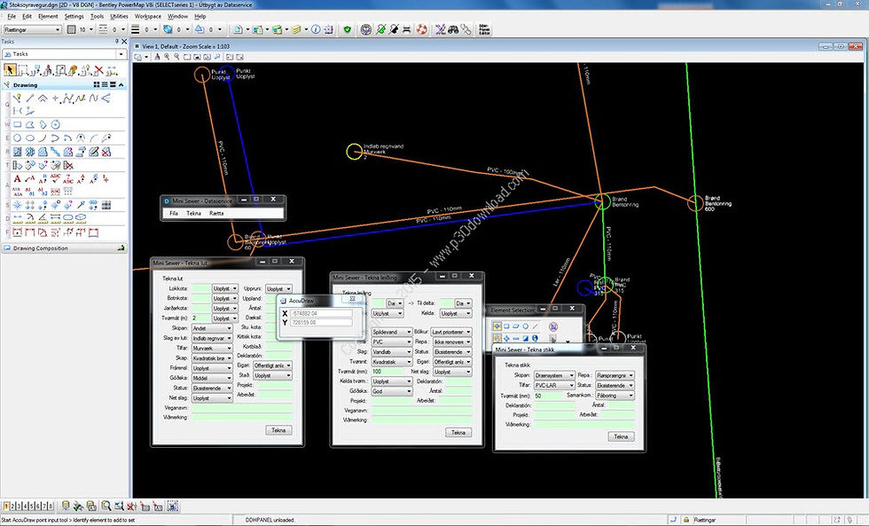This screenshot has height=526, width=869.
Task: Toggle View 1 button in bottom view toggles
Action: tap(7, 506)
